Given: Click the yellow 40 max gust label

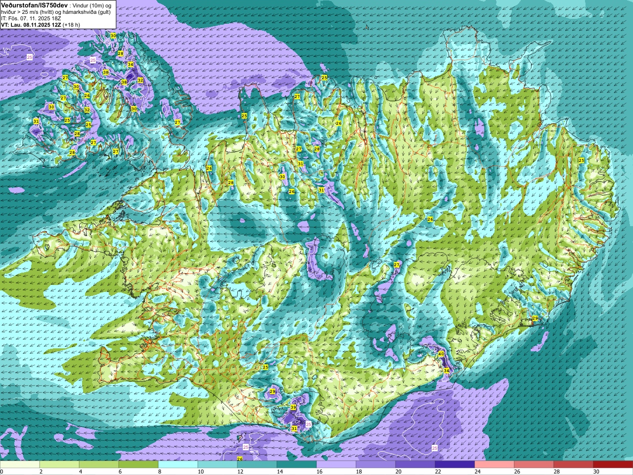Looking at the screenshot, I should click(441, 354).
